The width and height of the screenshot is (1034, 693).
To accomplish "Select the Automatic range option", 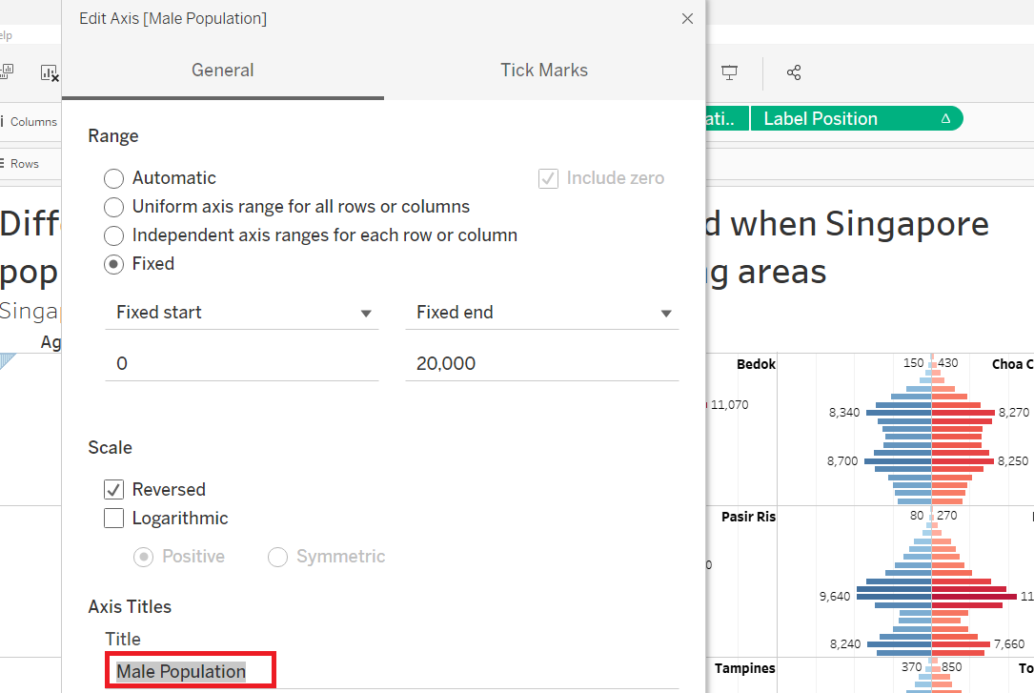I will (114, 178).
